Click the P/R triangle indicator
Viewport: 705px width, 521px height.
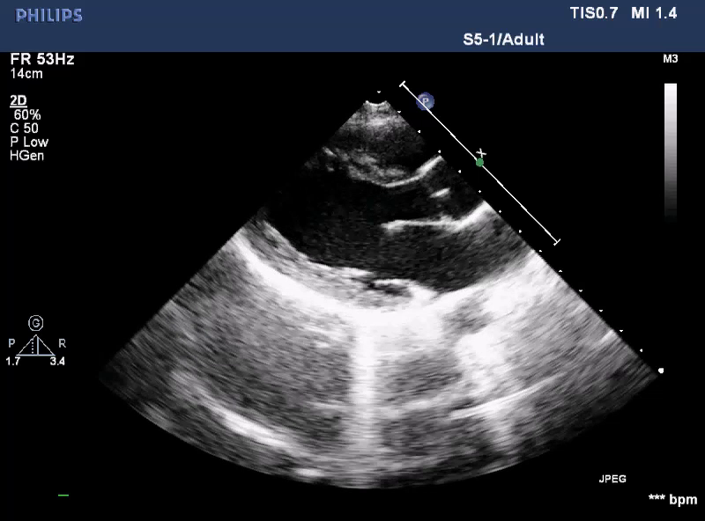36,345
